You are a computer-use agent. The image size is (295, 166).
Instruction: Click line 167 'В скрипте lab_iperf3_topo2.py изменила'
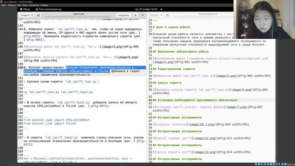click(84, 141)
